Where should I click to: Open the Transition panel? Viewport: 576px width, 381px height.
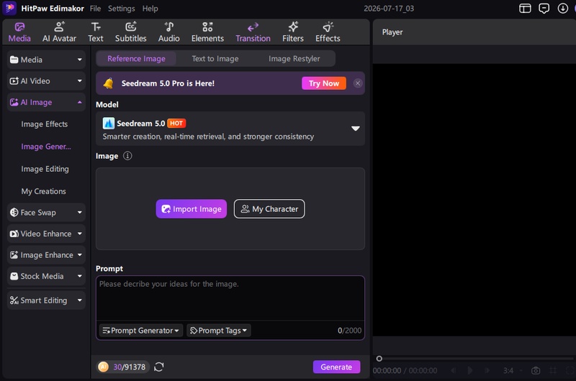click(x=253, y=32)
